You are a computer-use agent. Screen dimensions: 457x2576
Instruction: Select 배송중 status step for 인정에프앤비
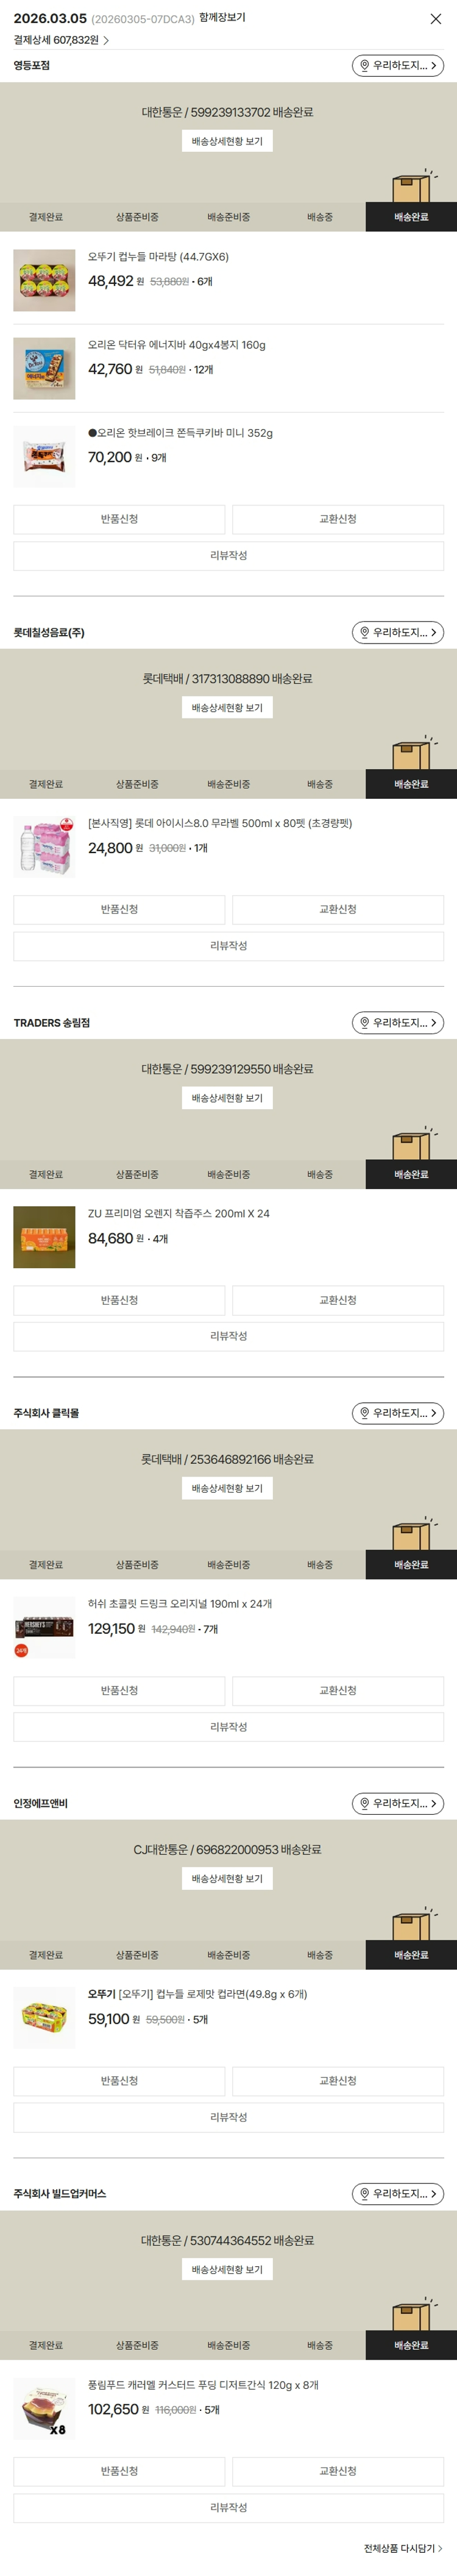point(320,1955)
